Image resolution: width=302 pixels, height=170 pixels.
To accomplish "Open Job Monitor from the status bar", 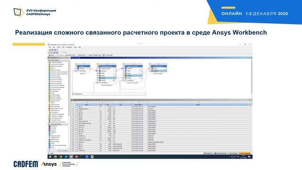I will [208, 153].
